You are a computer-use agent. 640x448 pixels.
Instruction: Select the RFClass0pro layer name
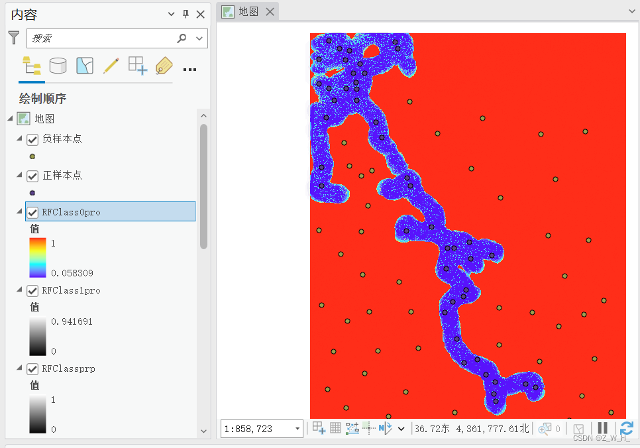(71, 212)
